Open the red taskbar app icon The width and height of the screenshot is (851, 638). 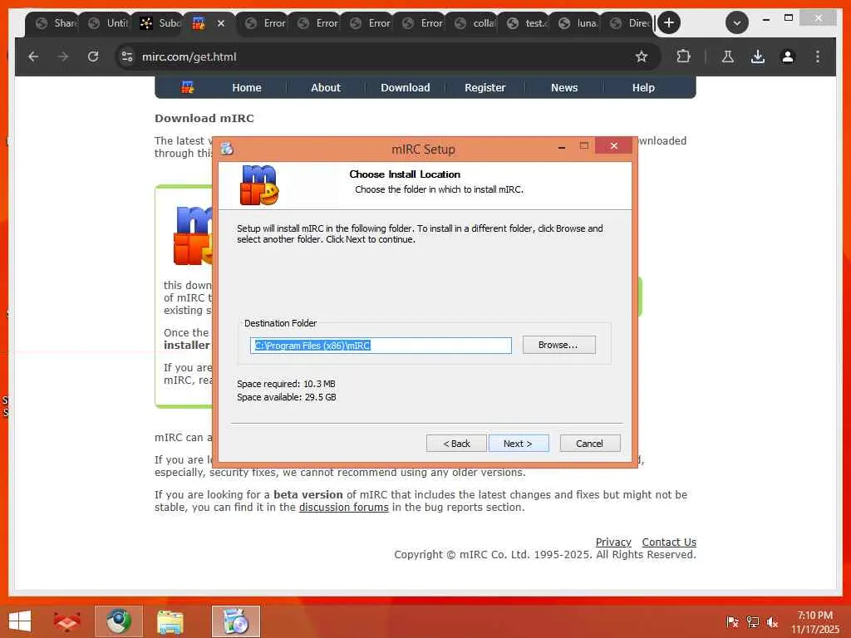(66, 621)
